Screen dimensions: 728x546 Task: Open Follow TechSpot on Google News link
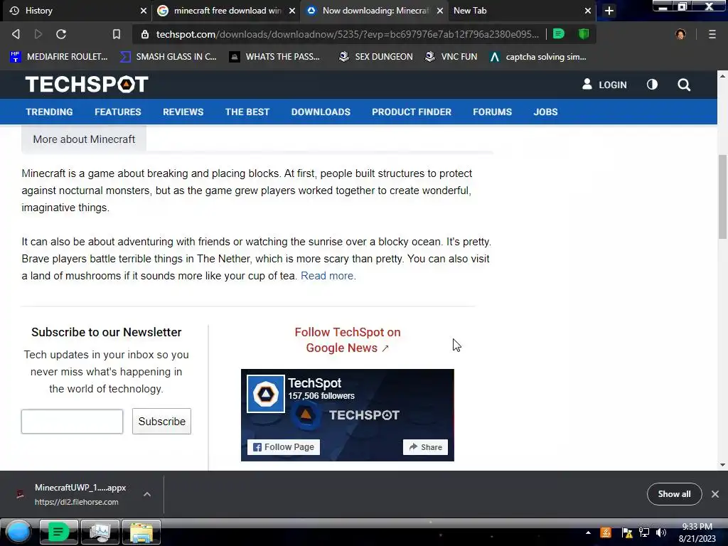[x=347, y=340]
